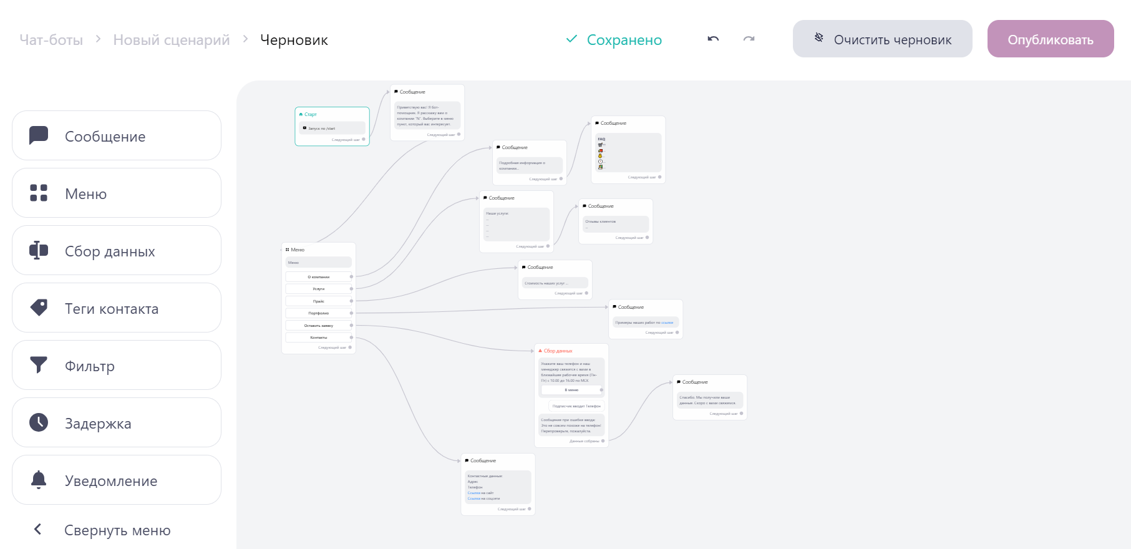Add a Фильтр block from sidebar
The height and width of the screenshot is (549, 1131).
pyautogui.click(x=117, y=365)
